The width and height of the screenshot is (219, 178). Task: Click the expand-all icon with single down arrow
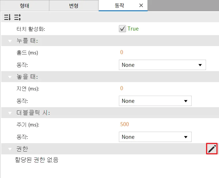coord(7,17)
